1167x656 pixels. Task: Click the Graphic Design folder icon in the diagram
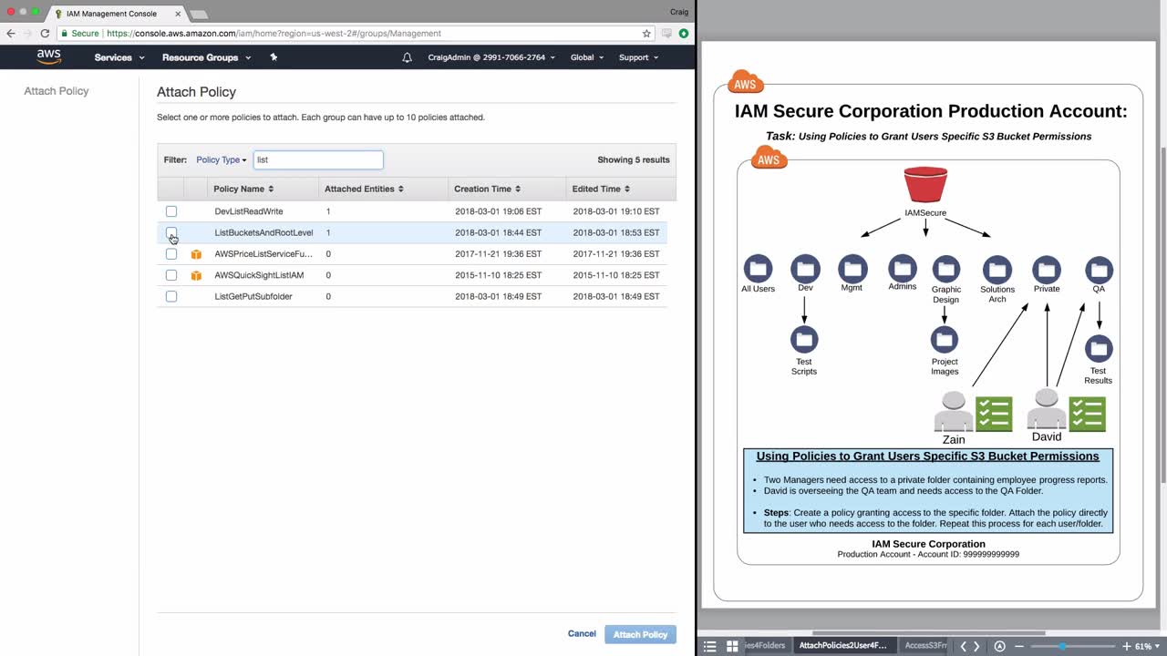(946, 269)
